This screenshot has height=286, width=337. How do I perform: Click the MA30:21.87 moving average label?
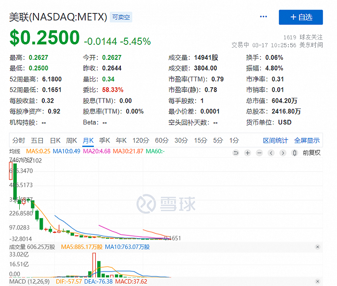(128, 151)
